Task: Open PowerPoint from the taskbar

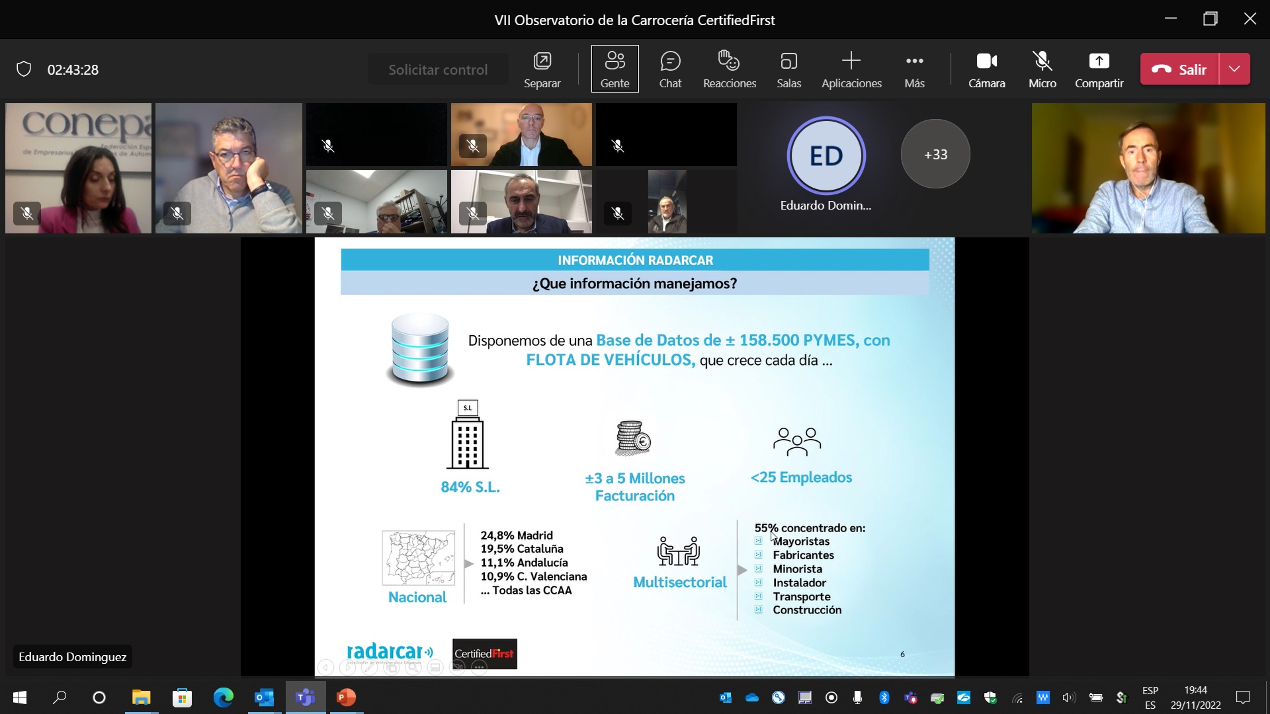Action: [x=346, y=697]
